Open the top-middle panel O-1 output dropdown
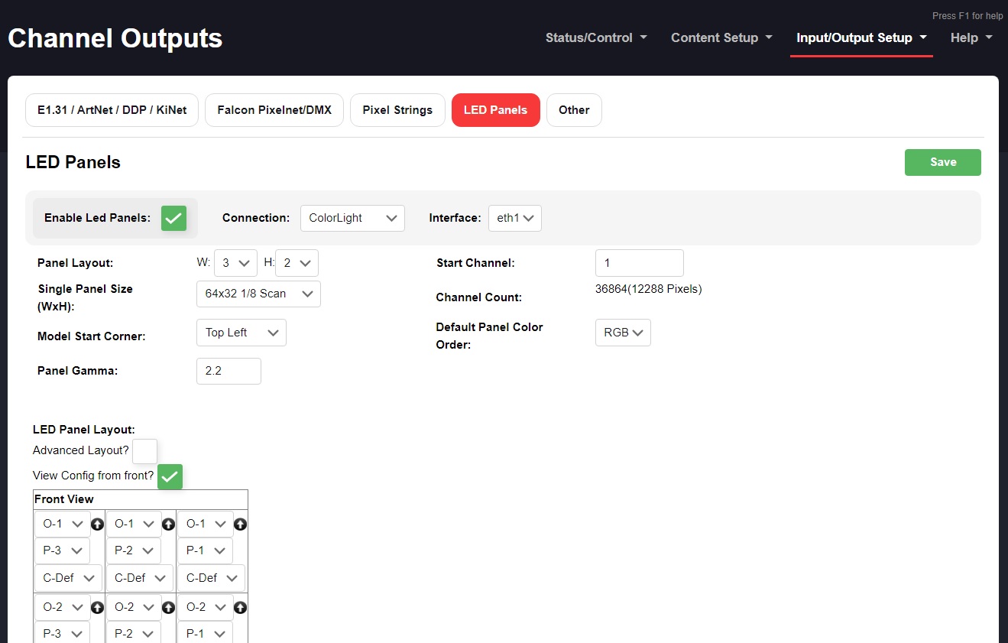1008x643 pixels. click(x=134, y=524)
